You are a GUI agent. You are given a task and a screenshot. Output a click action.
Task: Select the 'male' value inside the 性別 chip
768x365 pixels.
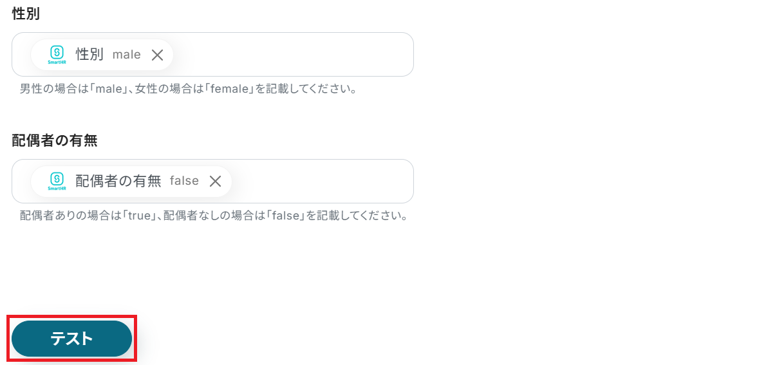point(126,55)
